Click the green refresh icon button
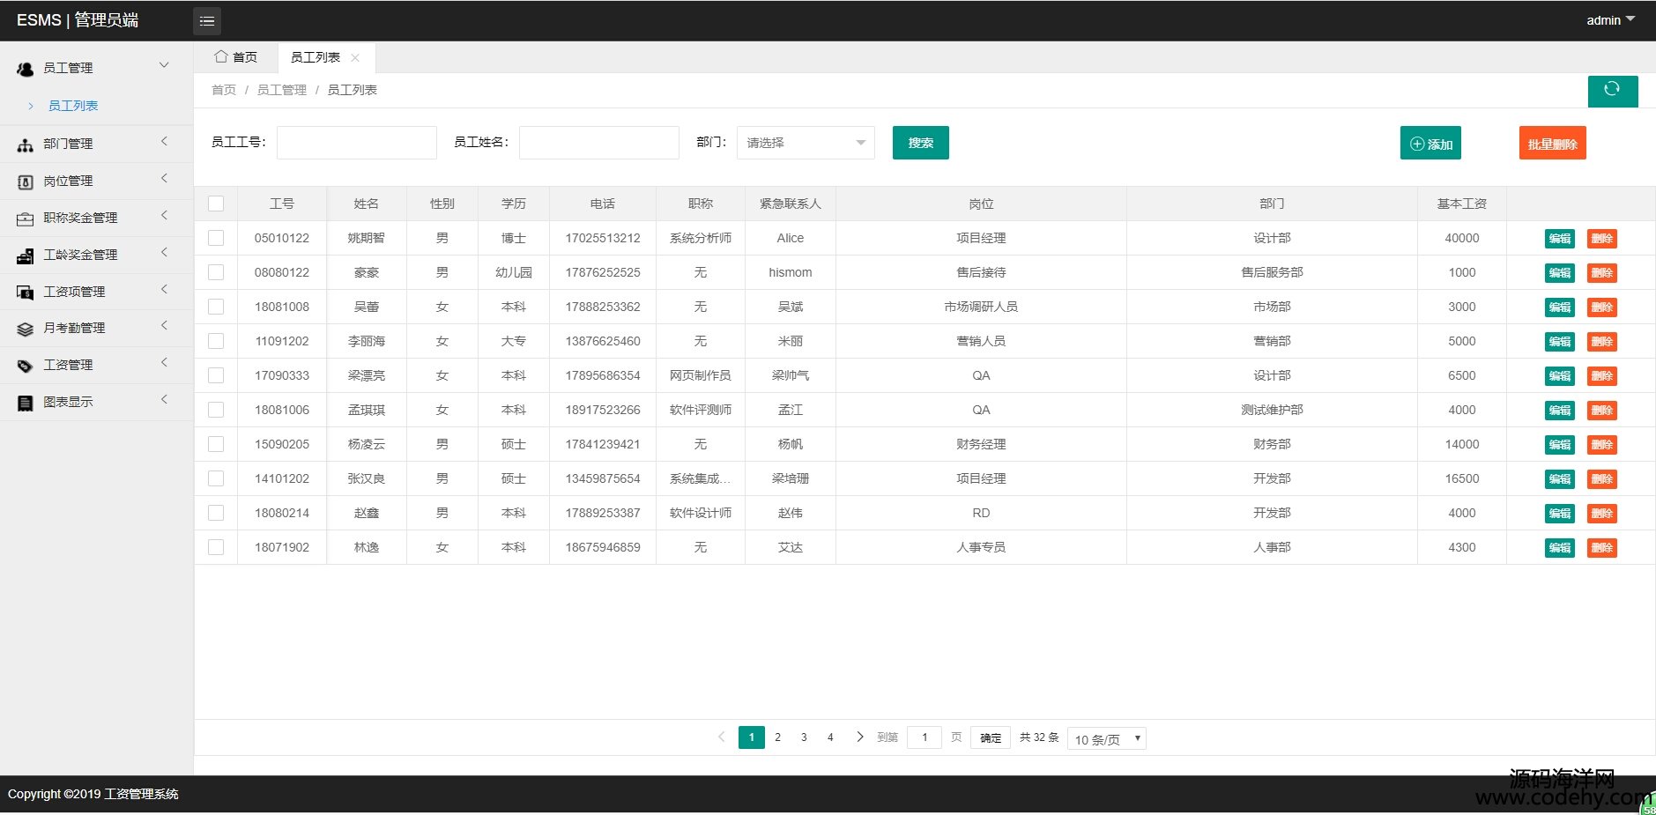This screenshot has width=1656, height=815. 1612,90
